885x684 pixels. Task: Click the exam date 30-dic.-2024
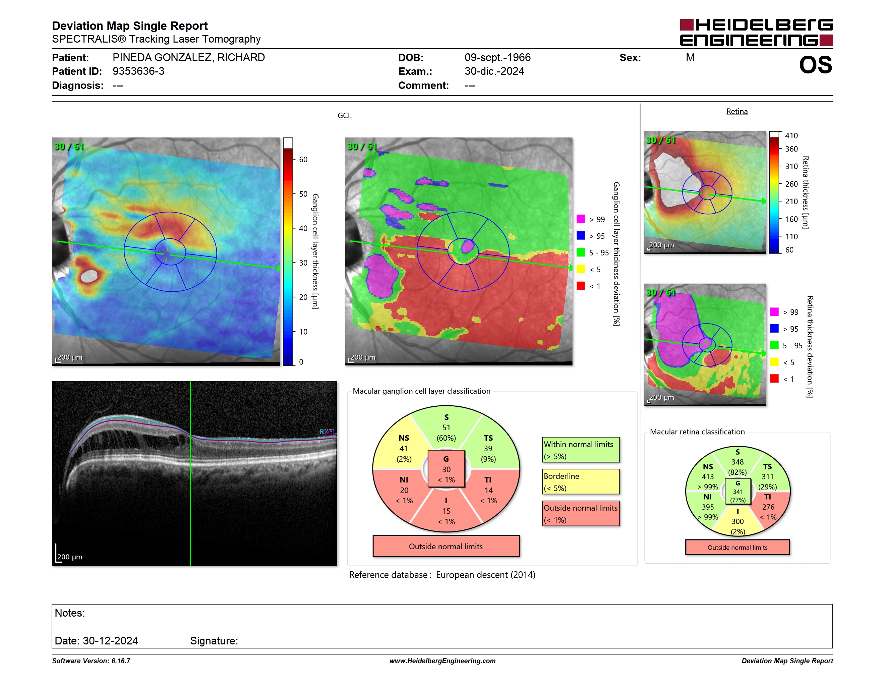click(x=494, y=71)
